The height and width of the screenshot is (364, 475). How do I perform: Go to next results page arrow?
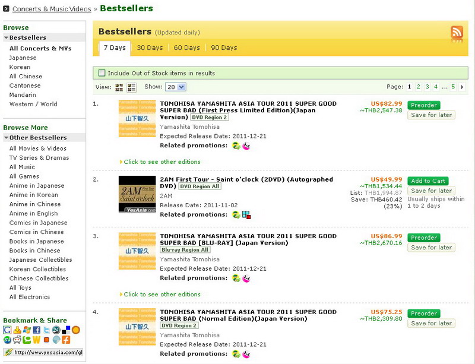(462, 87)
